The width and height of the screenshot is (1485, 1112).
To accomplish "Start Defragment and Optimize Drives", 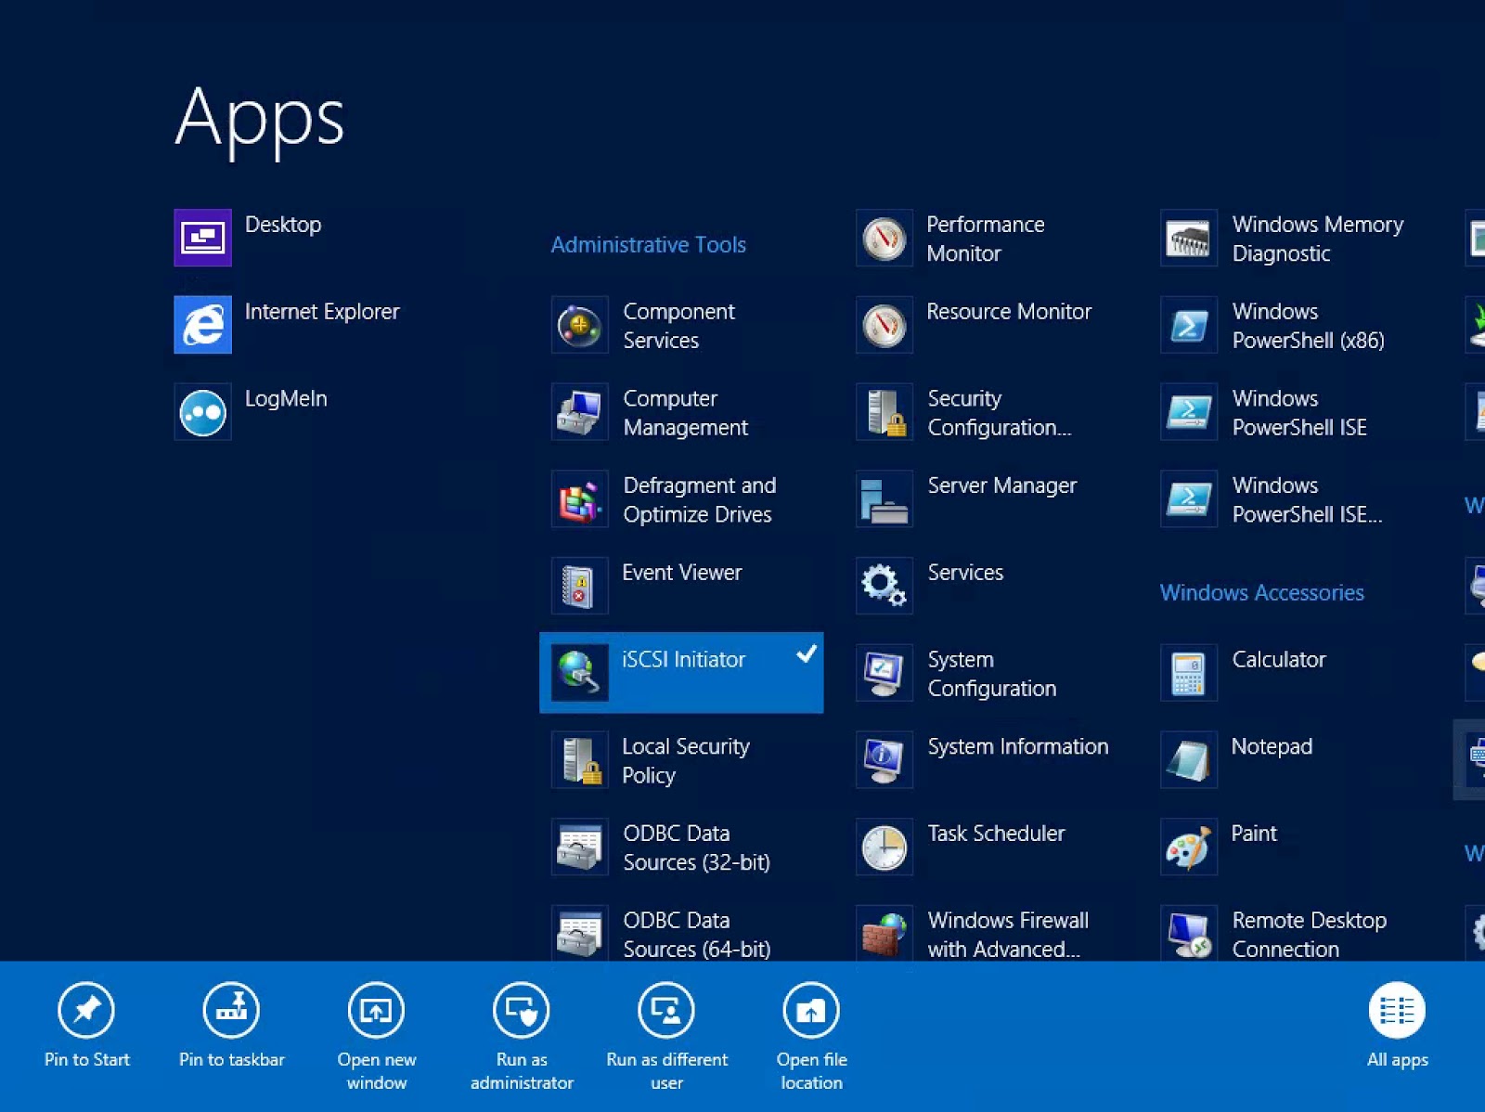I will (699, 499).
